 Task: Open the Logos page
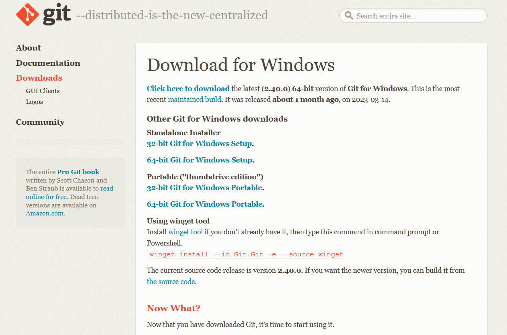tap(34, 102)
